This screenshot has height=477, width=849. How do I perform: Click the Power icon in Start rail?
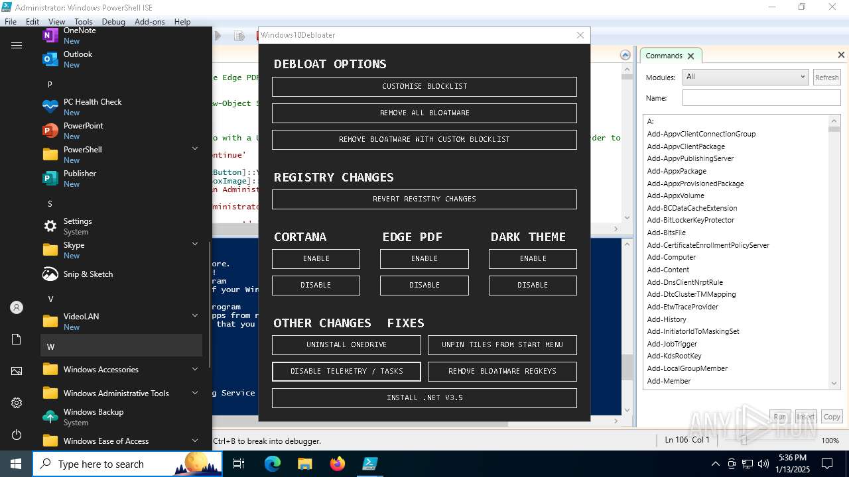coord(17,435)
